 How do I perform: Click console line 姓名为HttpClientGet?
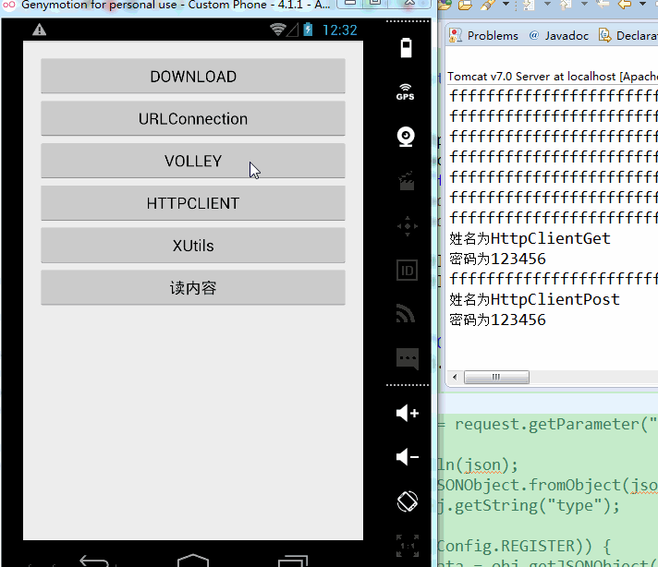[x=530, y=238]
